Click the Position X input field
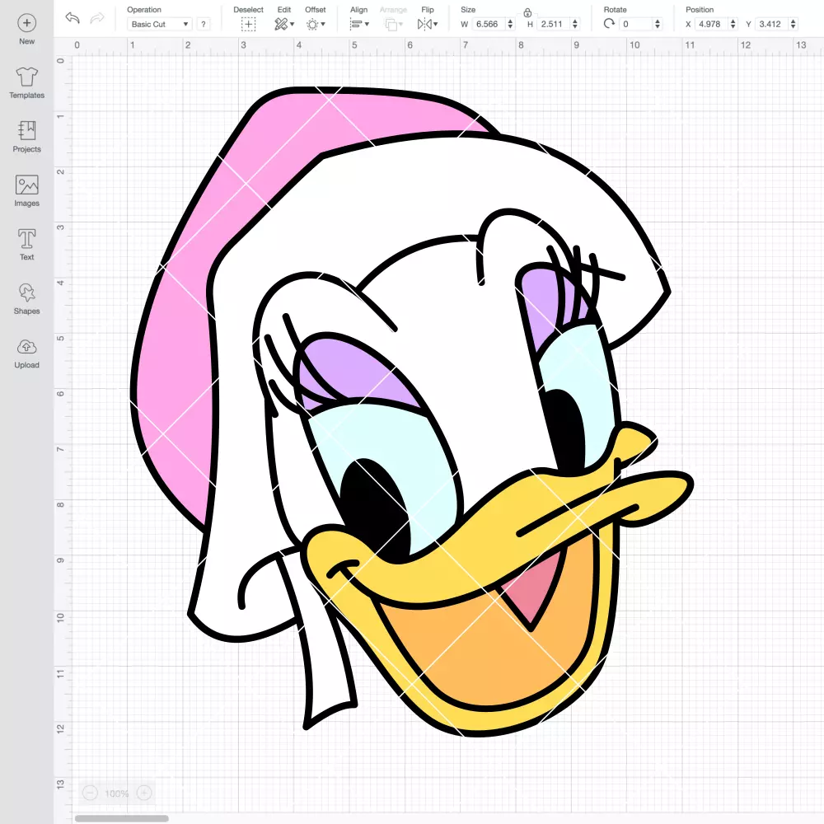 (712, 24)
